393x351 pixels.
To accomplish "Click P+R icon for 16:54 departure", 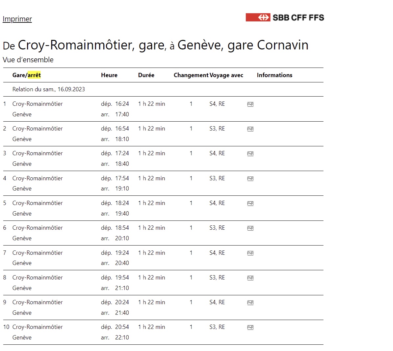I will point(250,129).
